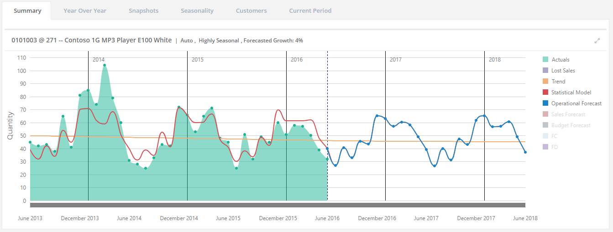This screenshot has height=232, width=613.
Task: Expand the chart to fullscreen
Action: click(597, 41)
